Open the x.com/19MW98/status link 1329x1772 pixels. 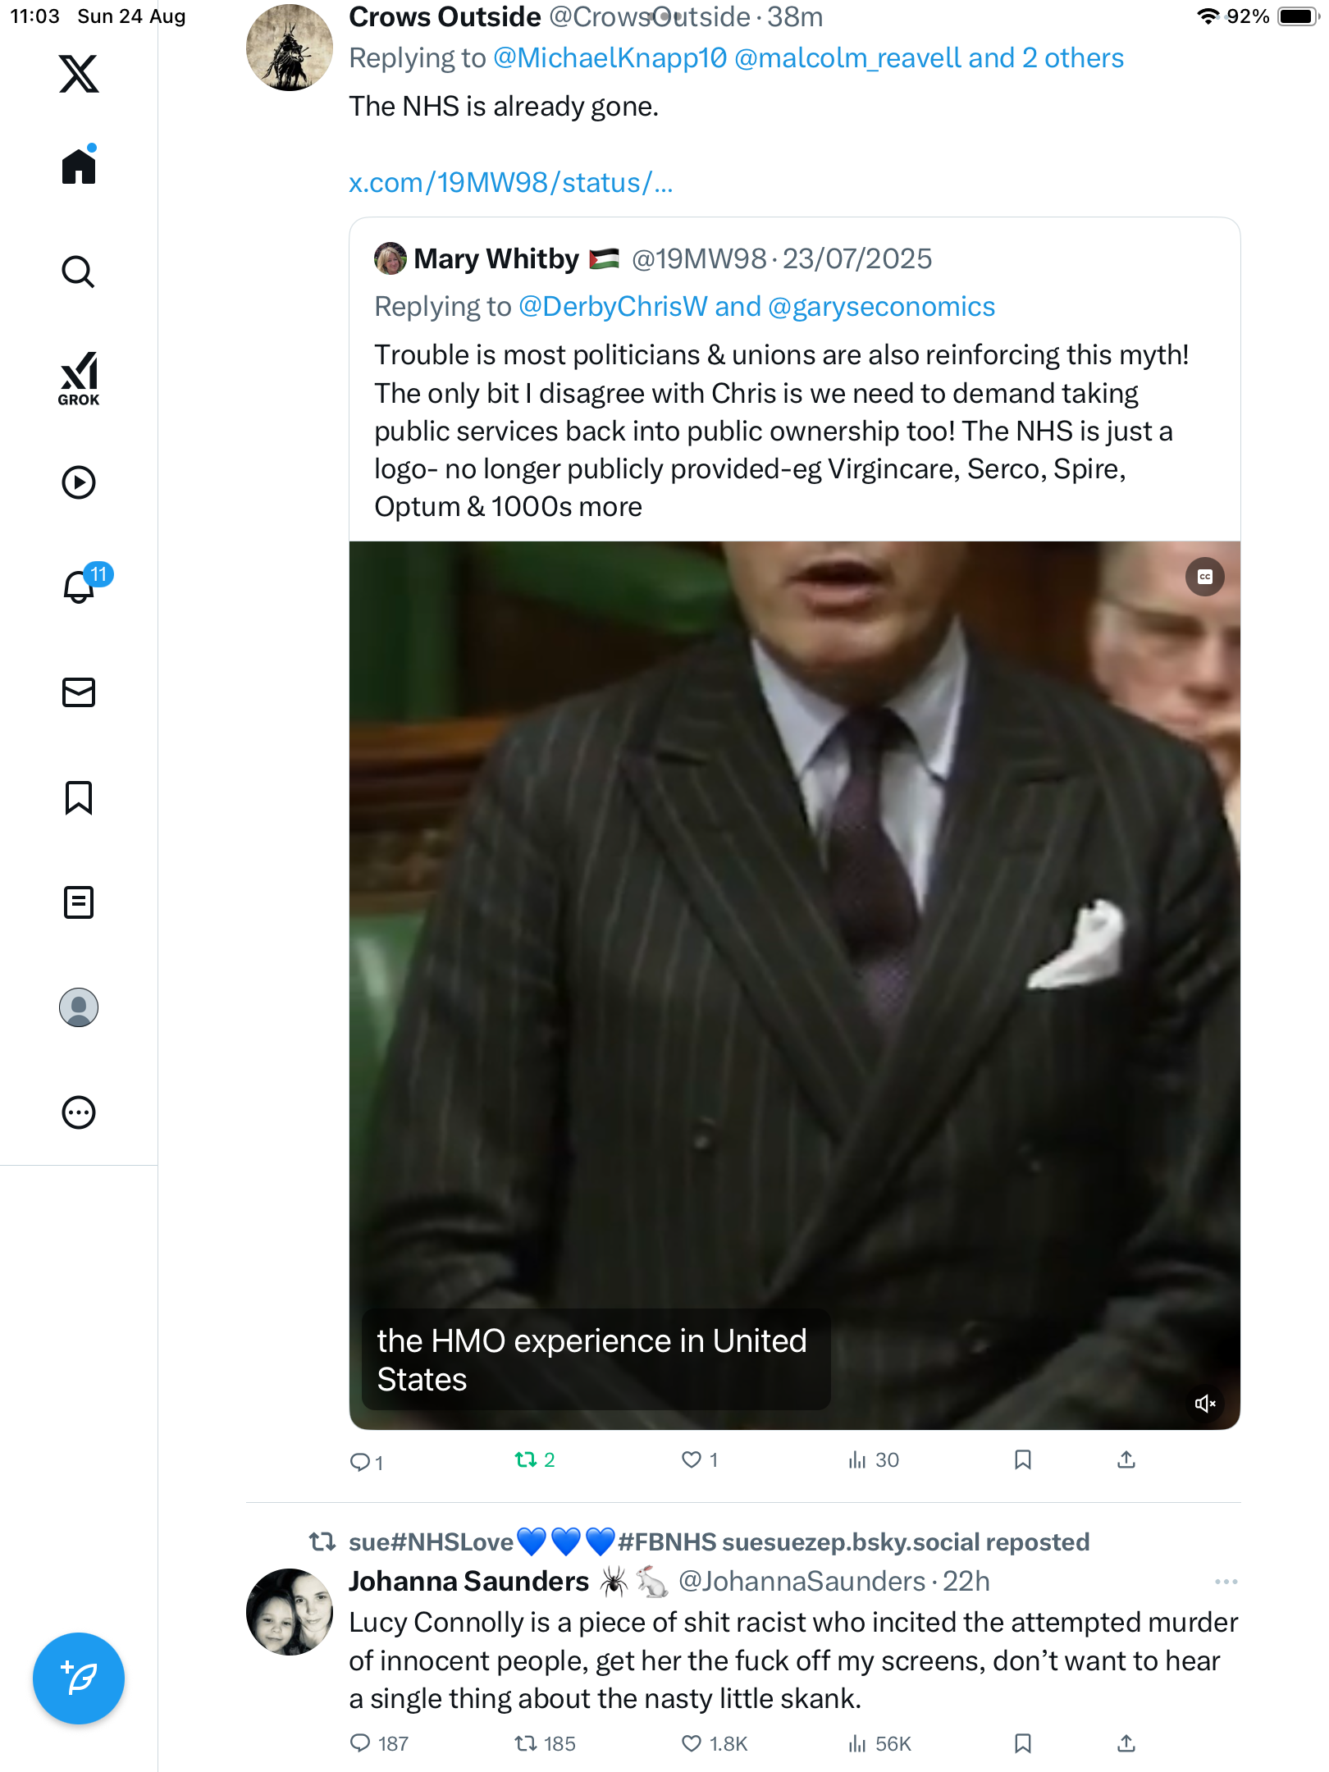[510, 182]
